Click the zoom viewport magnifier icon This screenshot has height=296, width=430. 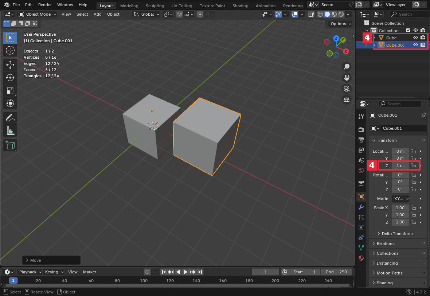[x=347, y=67]
